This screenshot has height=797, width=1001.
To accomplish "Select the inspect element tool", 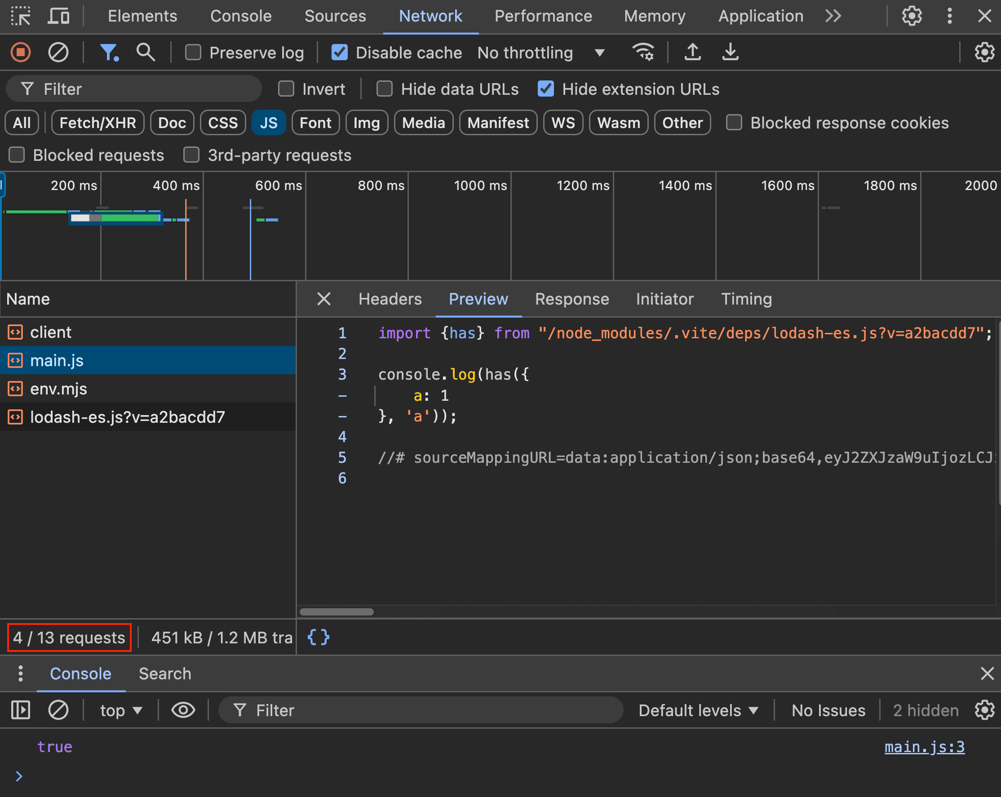I will [20, 16].
